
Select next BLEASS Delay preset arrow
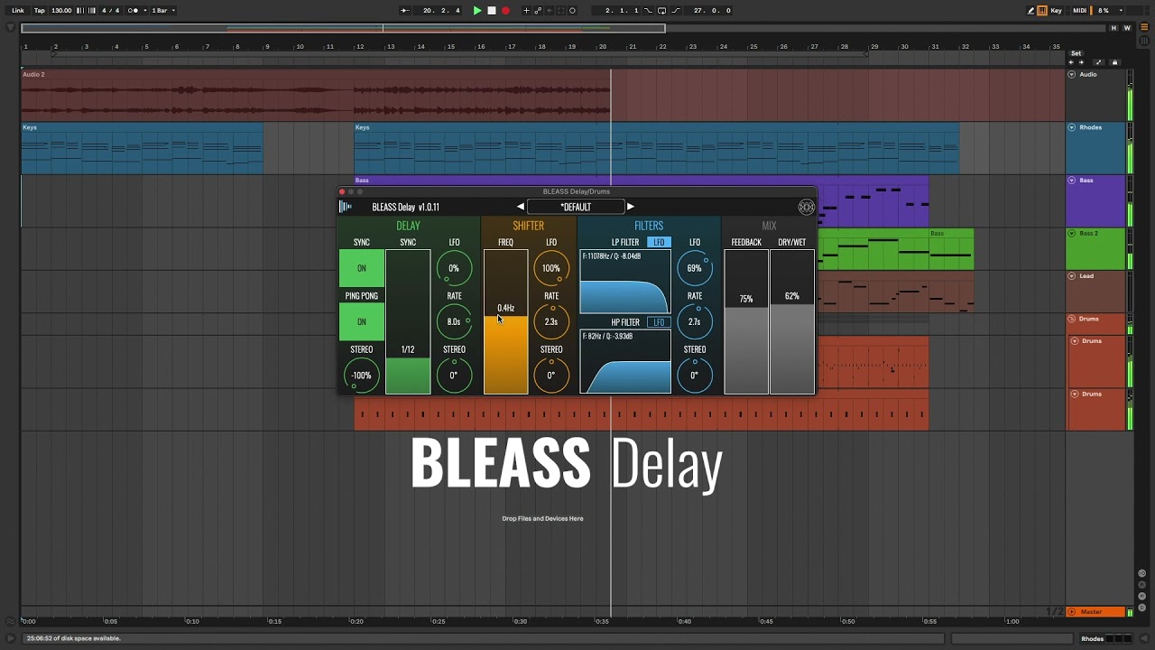tap(630, 207)
